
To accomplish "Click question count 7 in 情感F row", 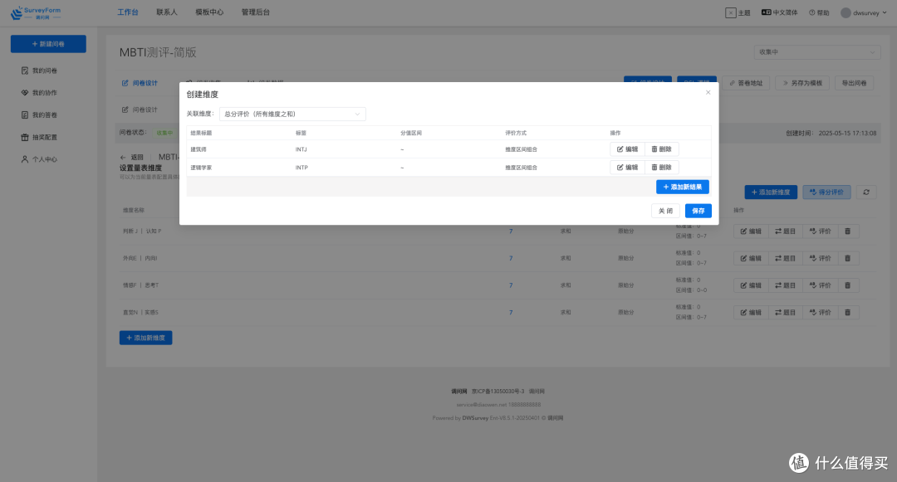I will 511,285.
